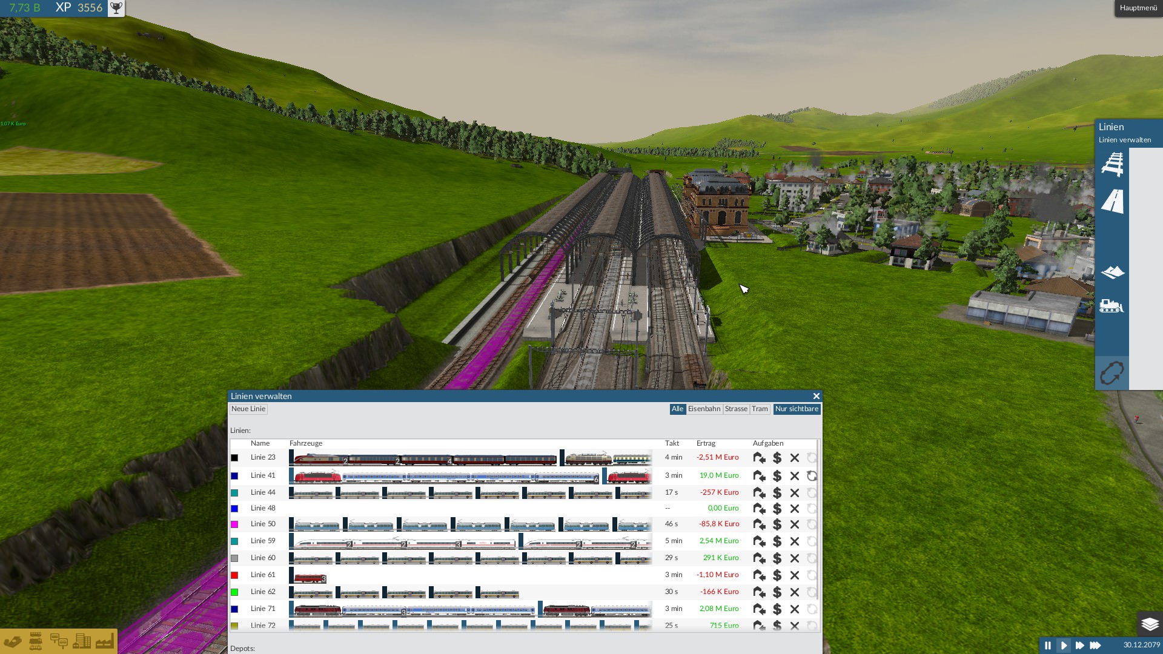Click the Ertrag column header
This screenshot has width=1163, height=654.
pyautogui.click(x=706, y=443)
